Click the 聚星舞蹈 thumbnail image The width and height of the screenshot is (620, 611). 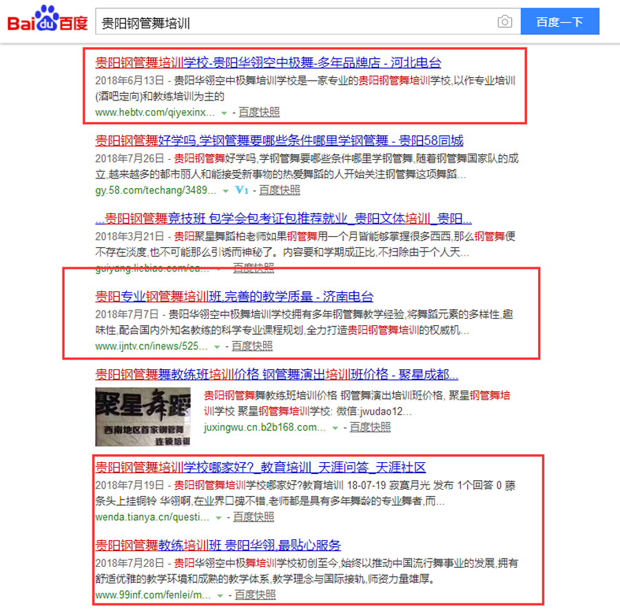tap(143, 417)
